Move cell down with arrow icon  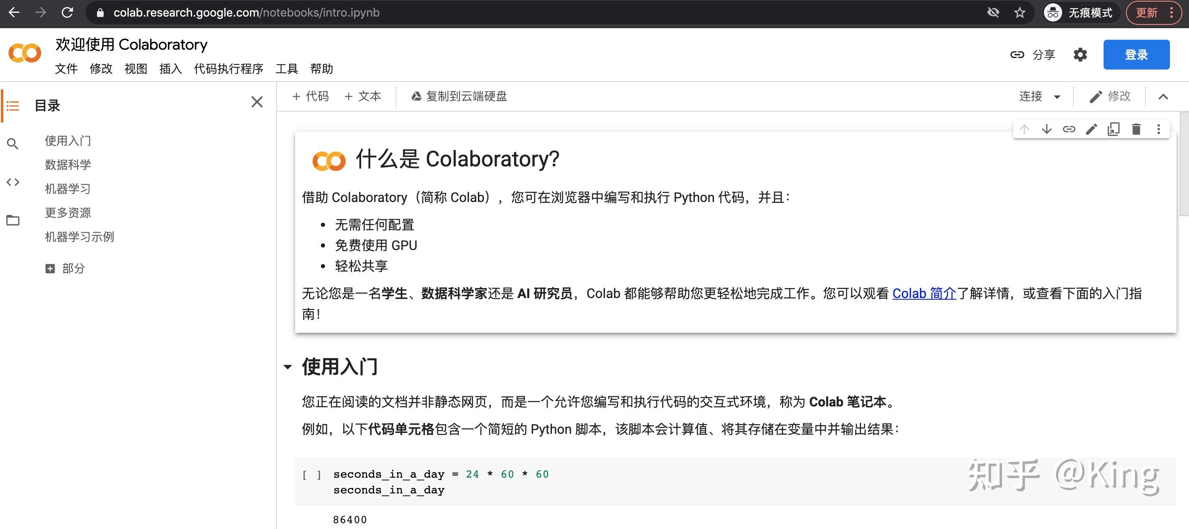[1047, 129]
